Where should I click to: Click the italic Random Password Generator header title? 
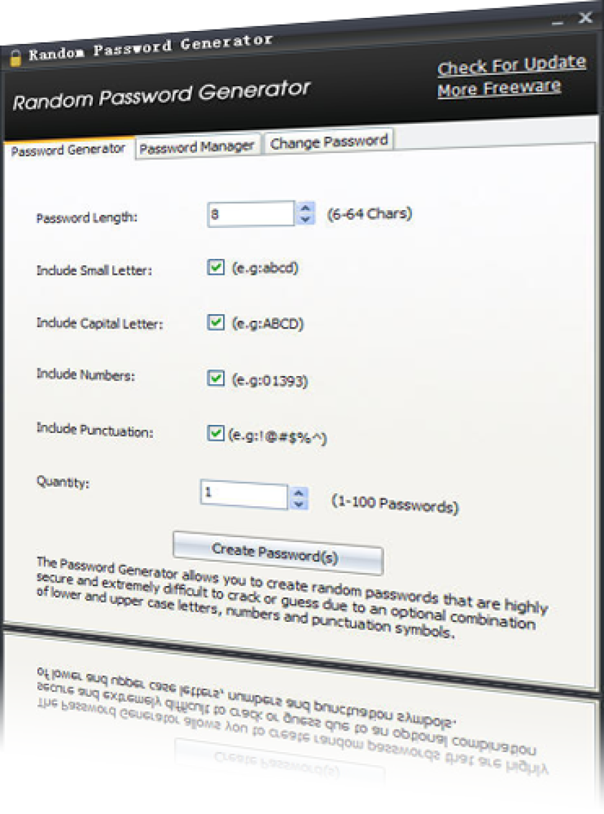(x=161, y=95)
